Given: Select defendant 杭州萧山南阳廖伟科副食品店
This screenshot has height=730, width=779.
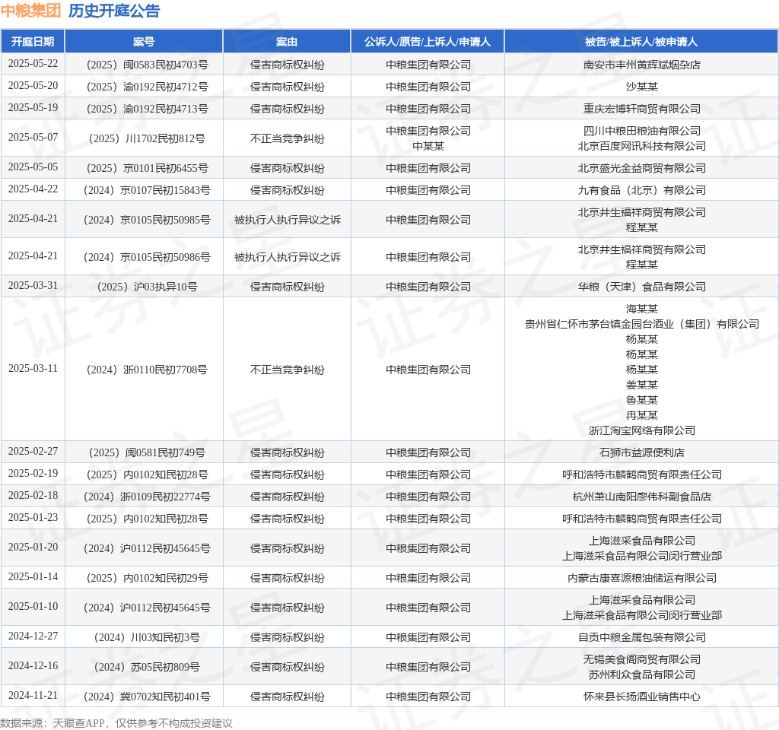Looking at the screenshot, I should 641,497.
